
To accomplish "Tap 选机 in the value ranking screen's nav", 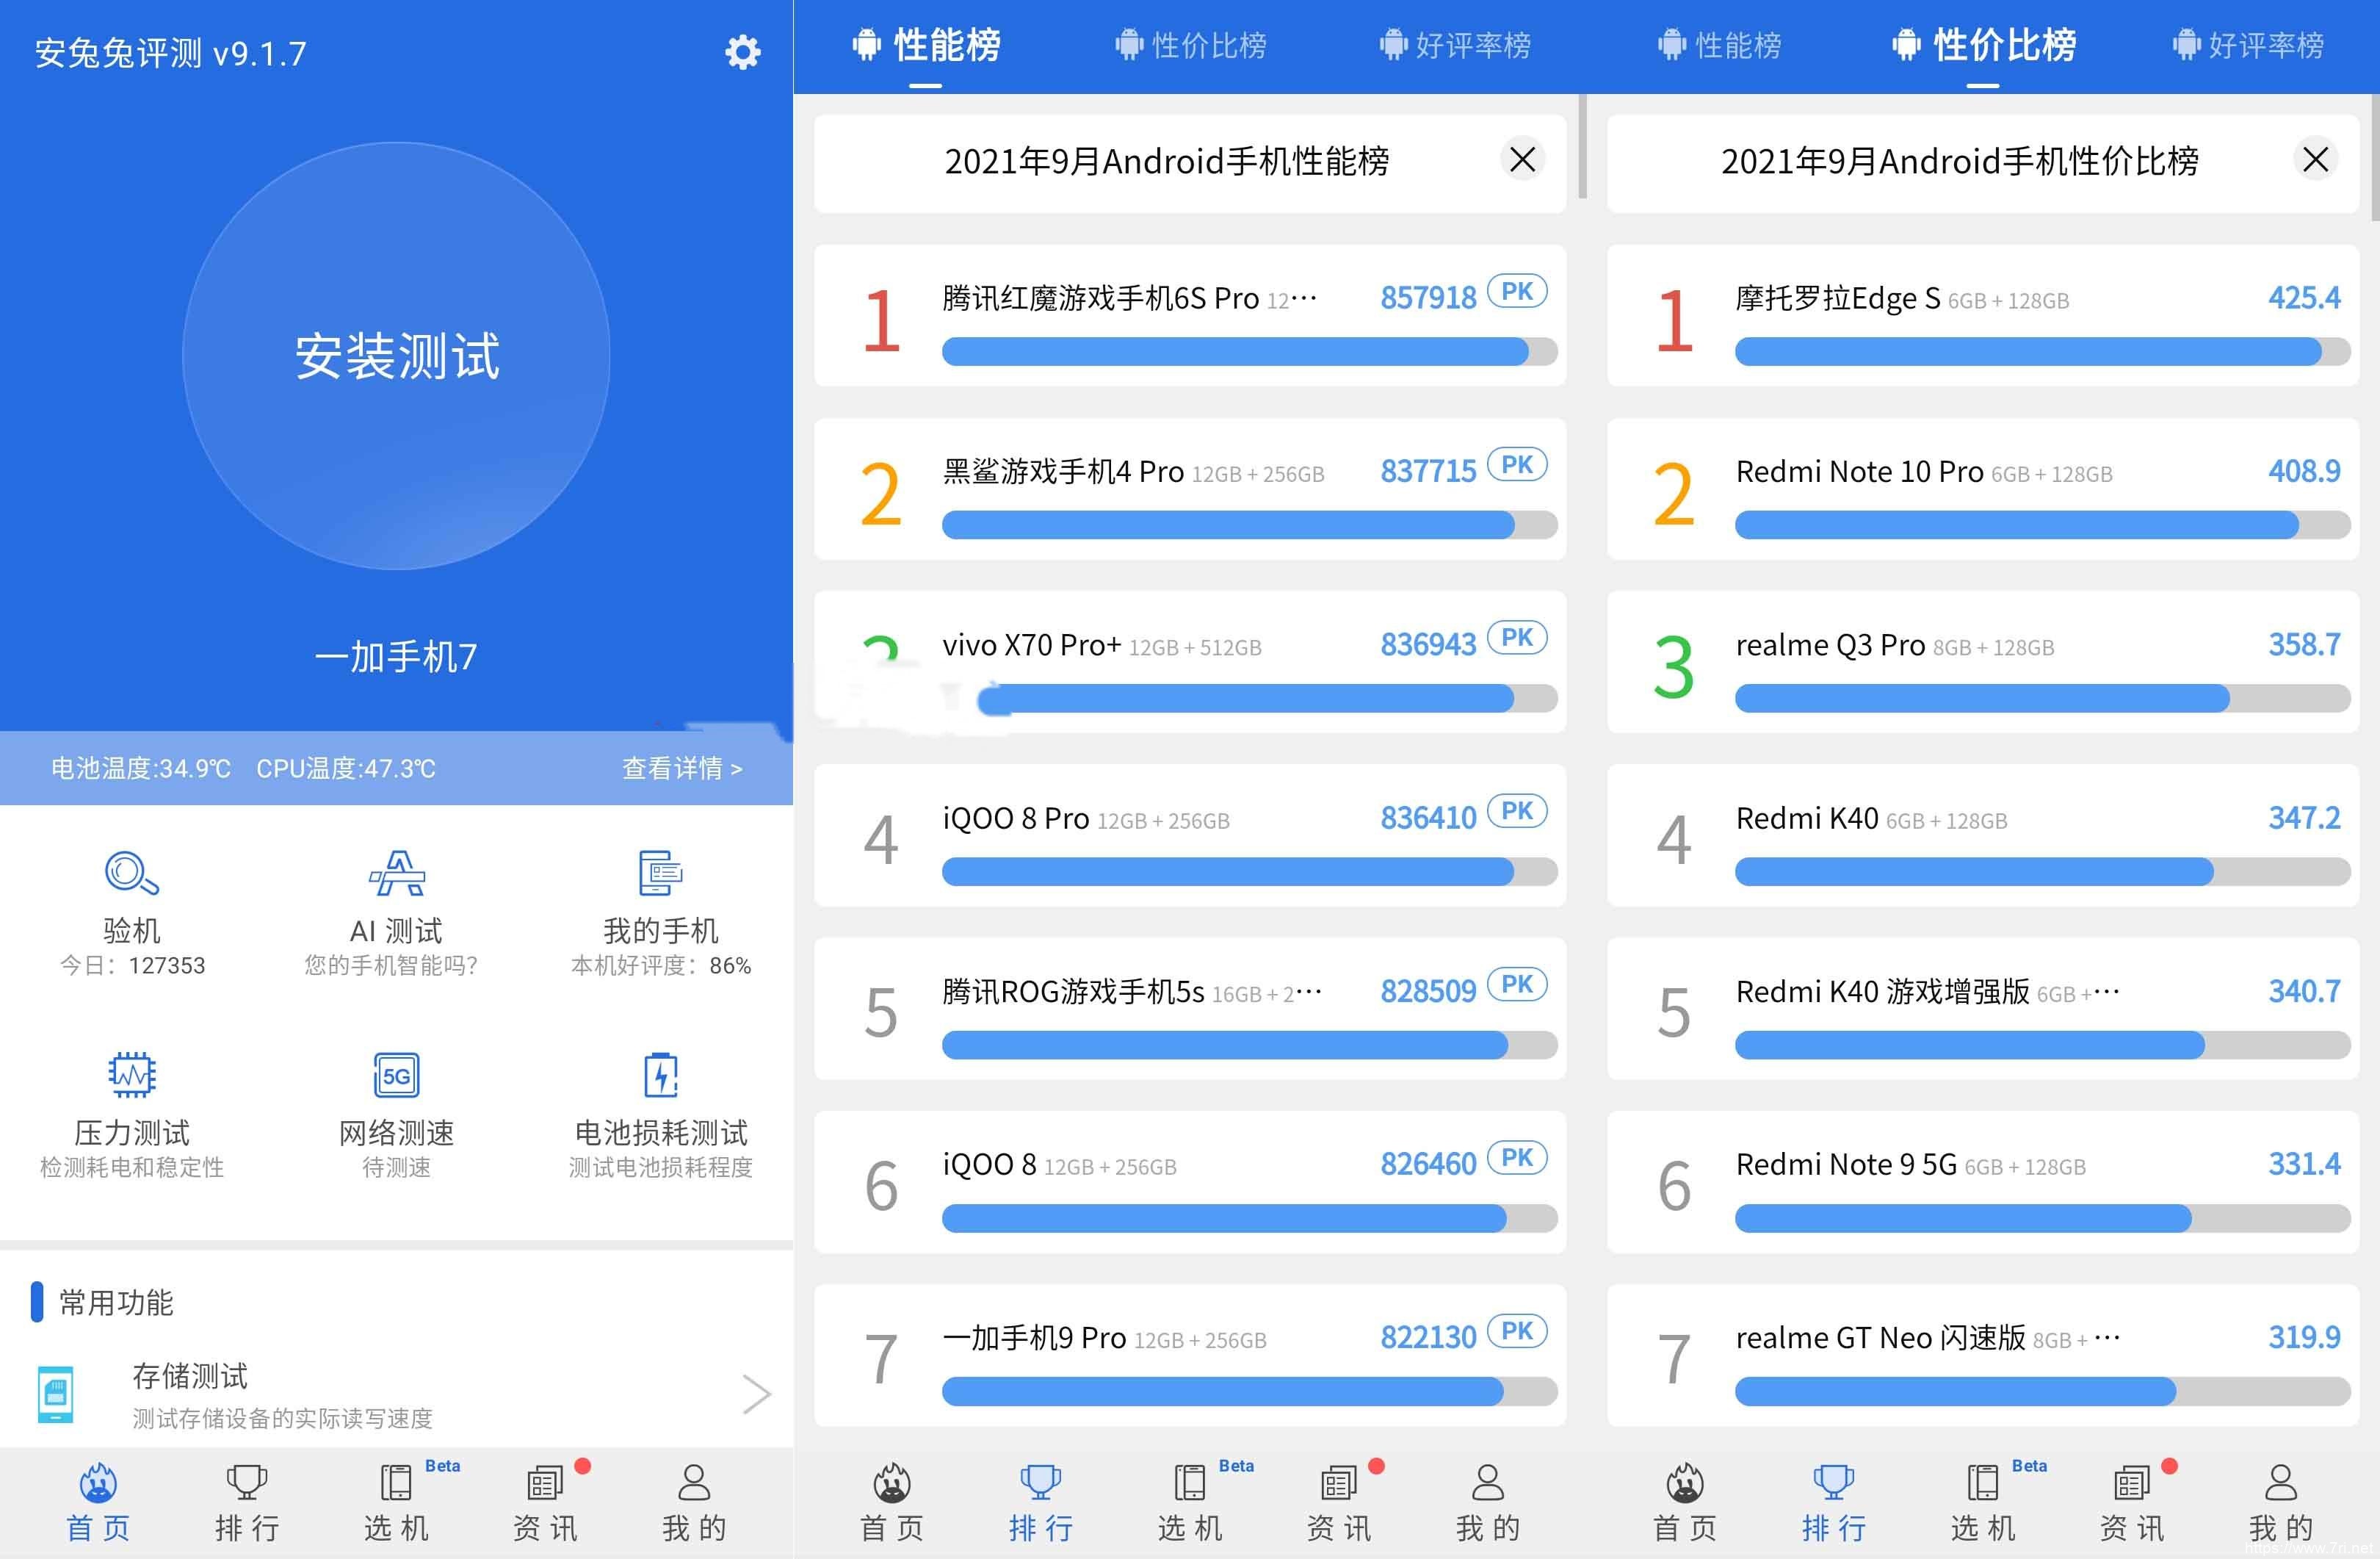I will pos(1983,1502).
